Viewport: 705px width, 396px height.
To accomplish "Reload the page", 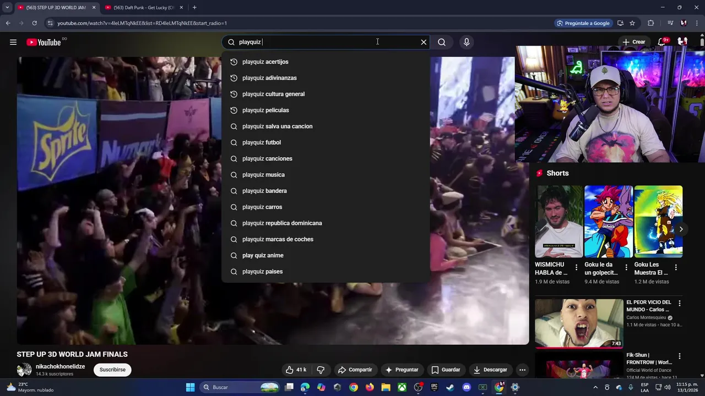I will pos(34,23).
